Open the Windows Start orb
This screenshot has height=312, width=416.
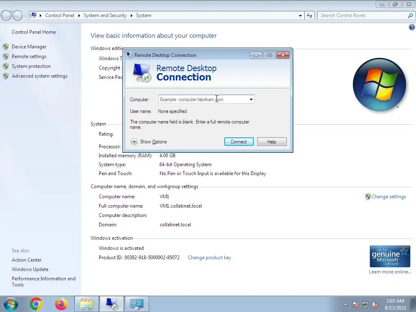tap(11, 304)
